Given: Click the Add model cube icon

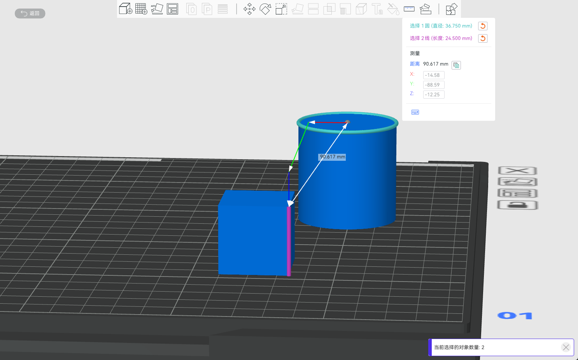Looking at the screenshot, I should click(125, 9).
